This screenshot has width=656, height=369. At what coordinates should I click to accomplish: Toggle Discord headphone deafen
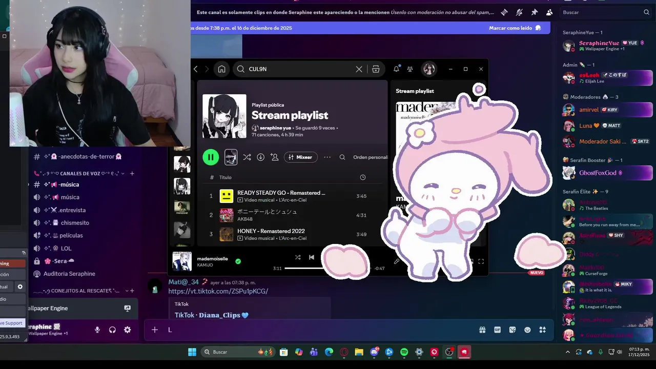tap(112, 330)
